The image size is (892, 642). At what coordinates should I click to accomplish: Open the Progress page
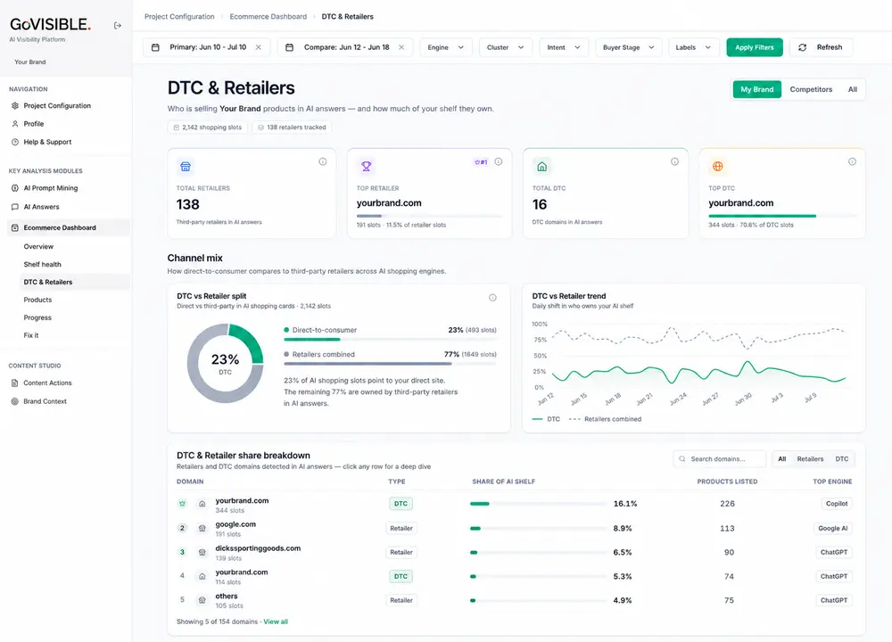coord(37,317)
